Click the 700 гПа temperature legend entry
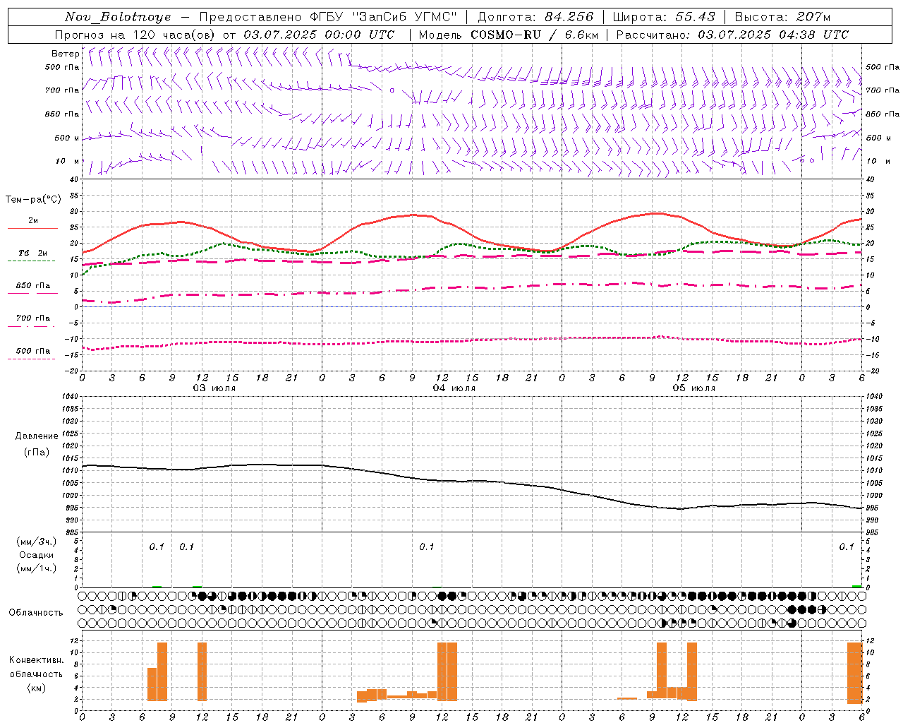Screen dimensions: 903x723 pyautogui.click(x=33, y=318)
